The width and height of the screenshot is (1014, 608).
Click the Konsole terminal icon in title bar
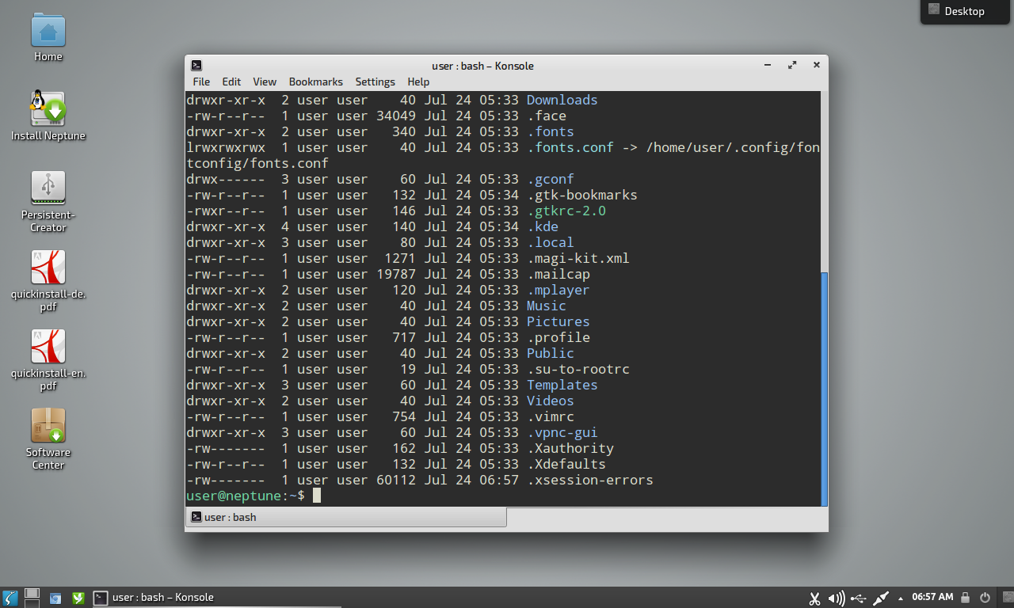[x=196, y=66]
